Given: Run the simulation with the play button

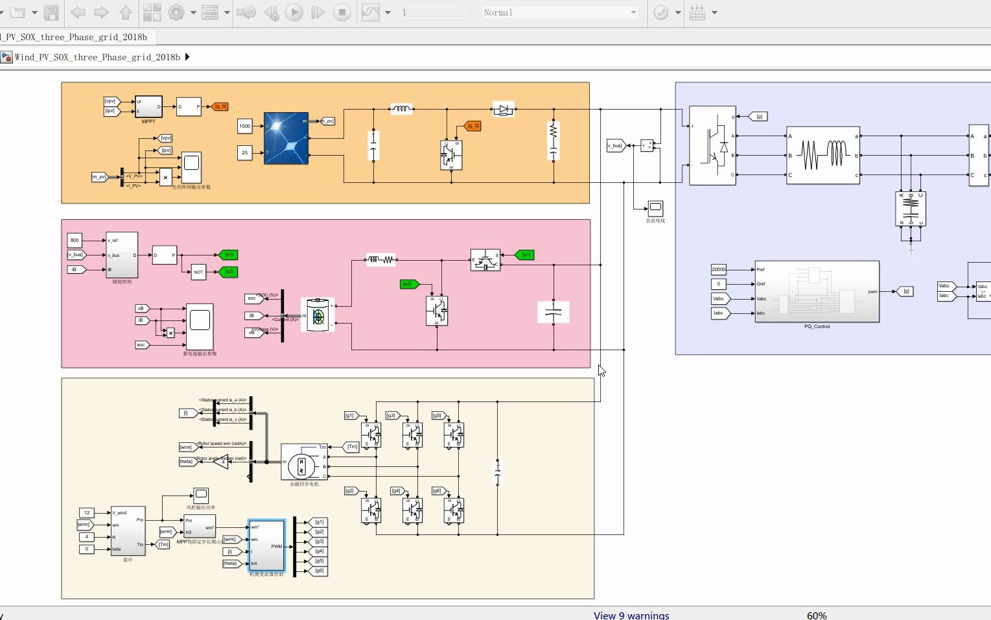Looking at the screenshot, I should point(294,12).
